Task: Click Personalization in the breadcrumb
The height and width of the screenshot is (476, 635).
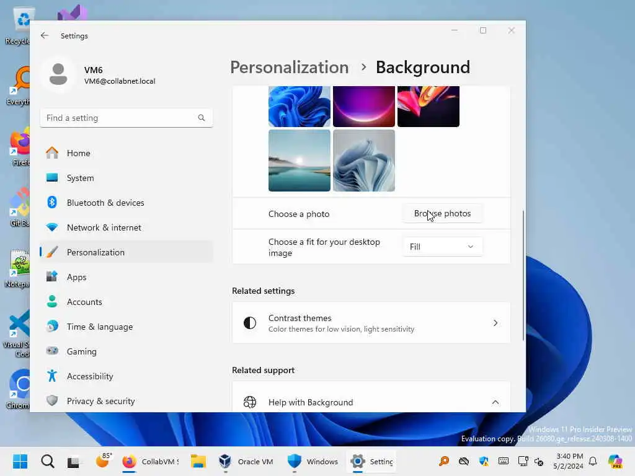Action: (289, 67)
